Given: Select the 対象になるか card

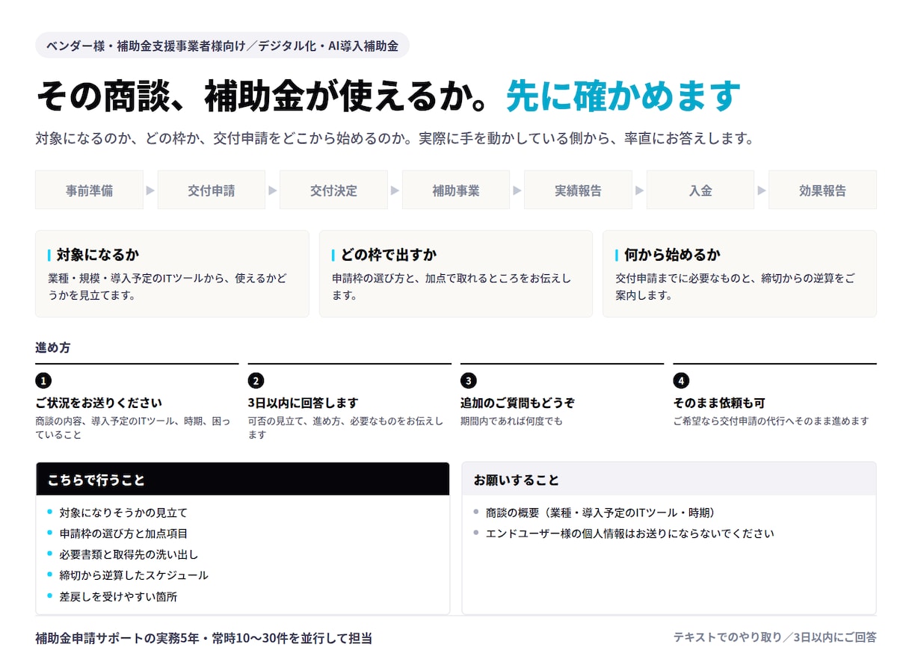Looking at the screenshot, I should pos(172,273).
